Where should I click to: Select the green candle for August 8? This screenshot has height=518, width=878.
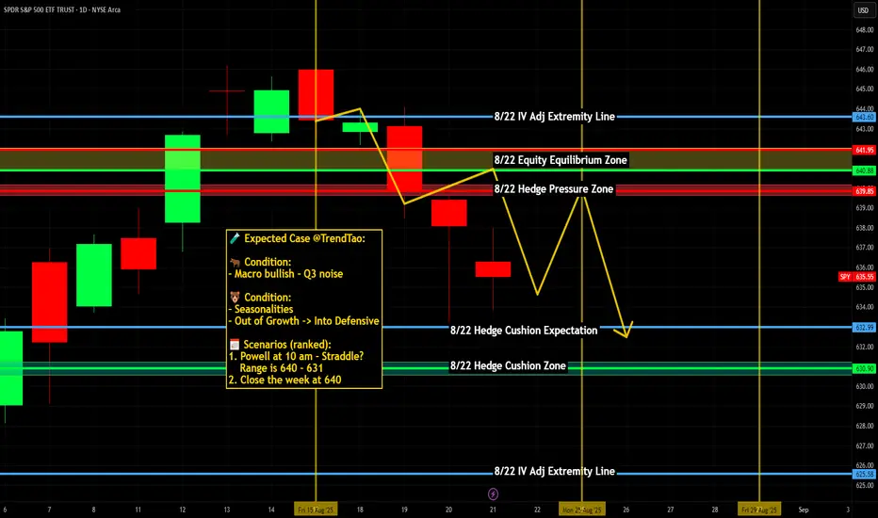pos(93,275)
